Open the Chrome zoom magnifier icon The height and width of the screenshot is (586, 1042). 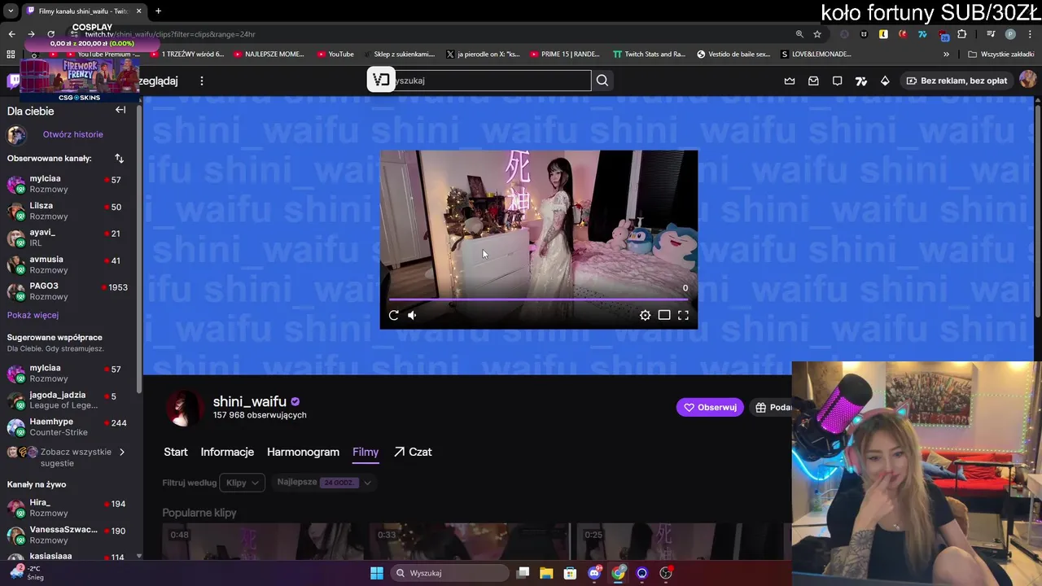coord(799,34)
